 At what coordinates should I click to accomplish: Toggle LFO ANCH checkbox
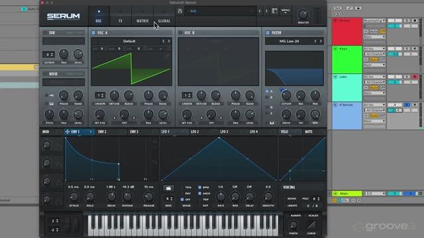(199, 194)
